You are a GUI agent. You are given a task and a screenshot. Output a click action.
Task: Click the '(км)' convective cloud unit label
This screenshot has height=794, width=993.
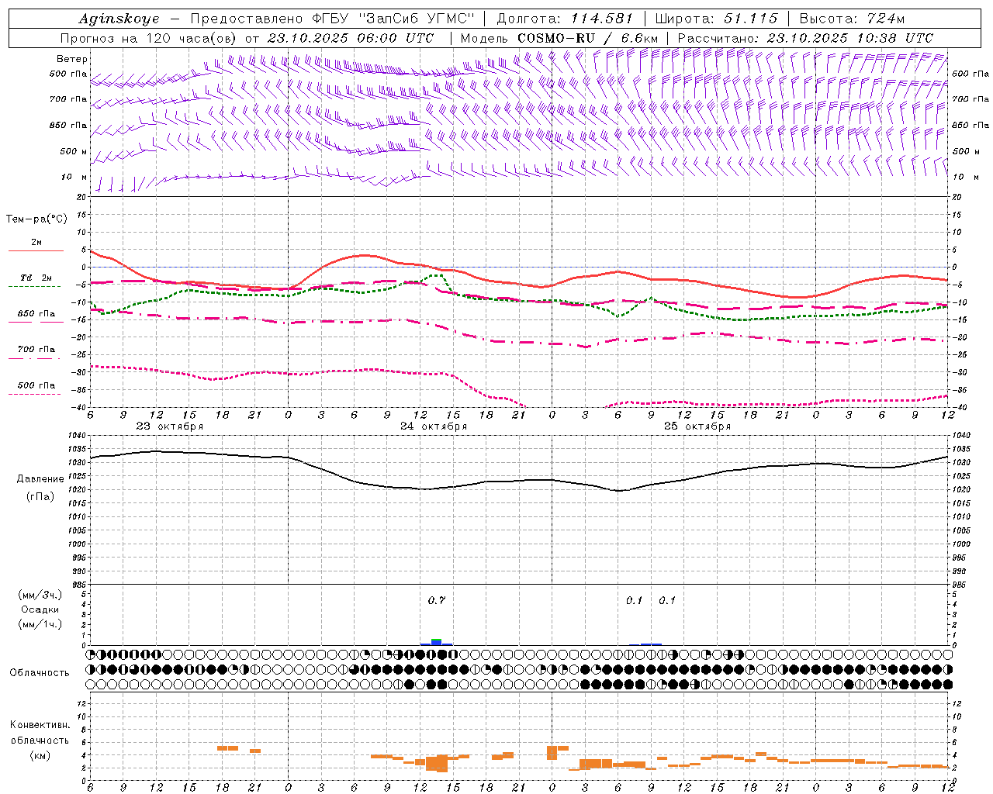(x=40, y=755)
